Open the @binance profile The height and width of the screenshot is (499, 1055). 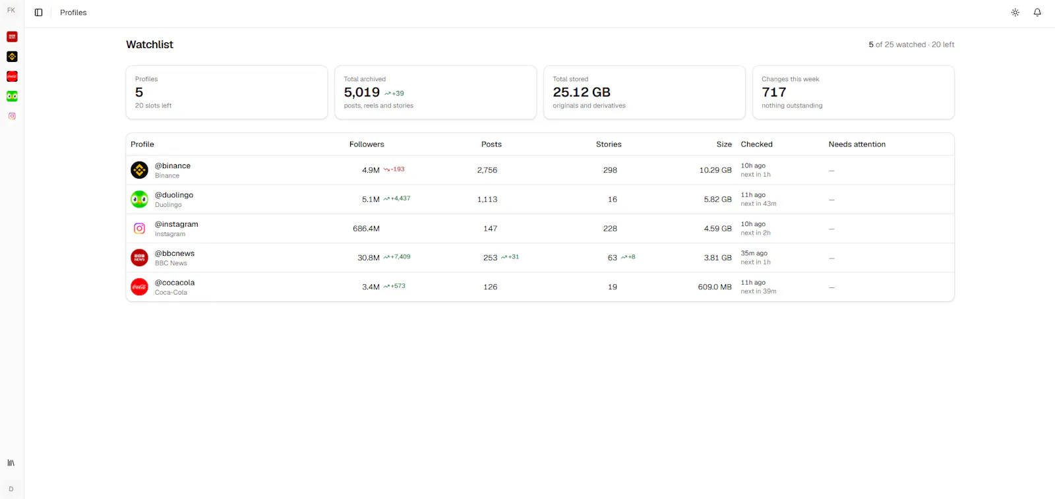[173, 166]
